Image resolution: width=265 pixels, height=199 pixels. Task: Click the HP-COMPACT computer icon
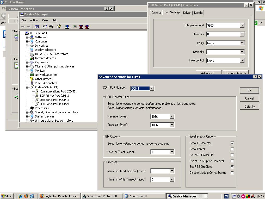tap(27, 33)
